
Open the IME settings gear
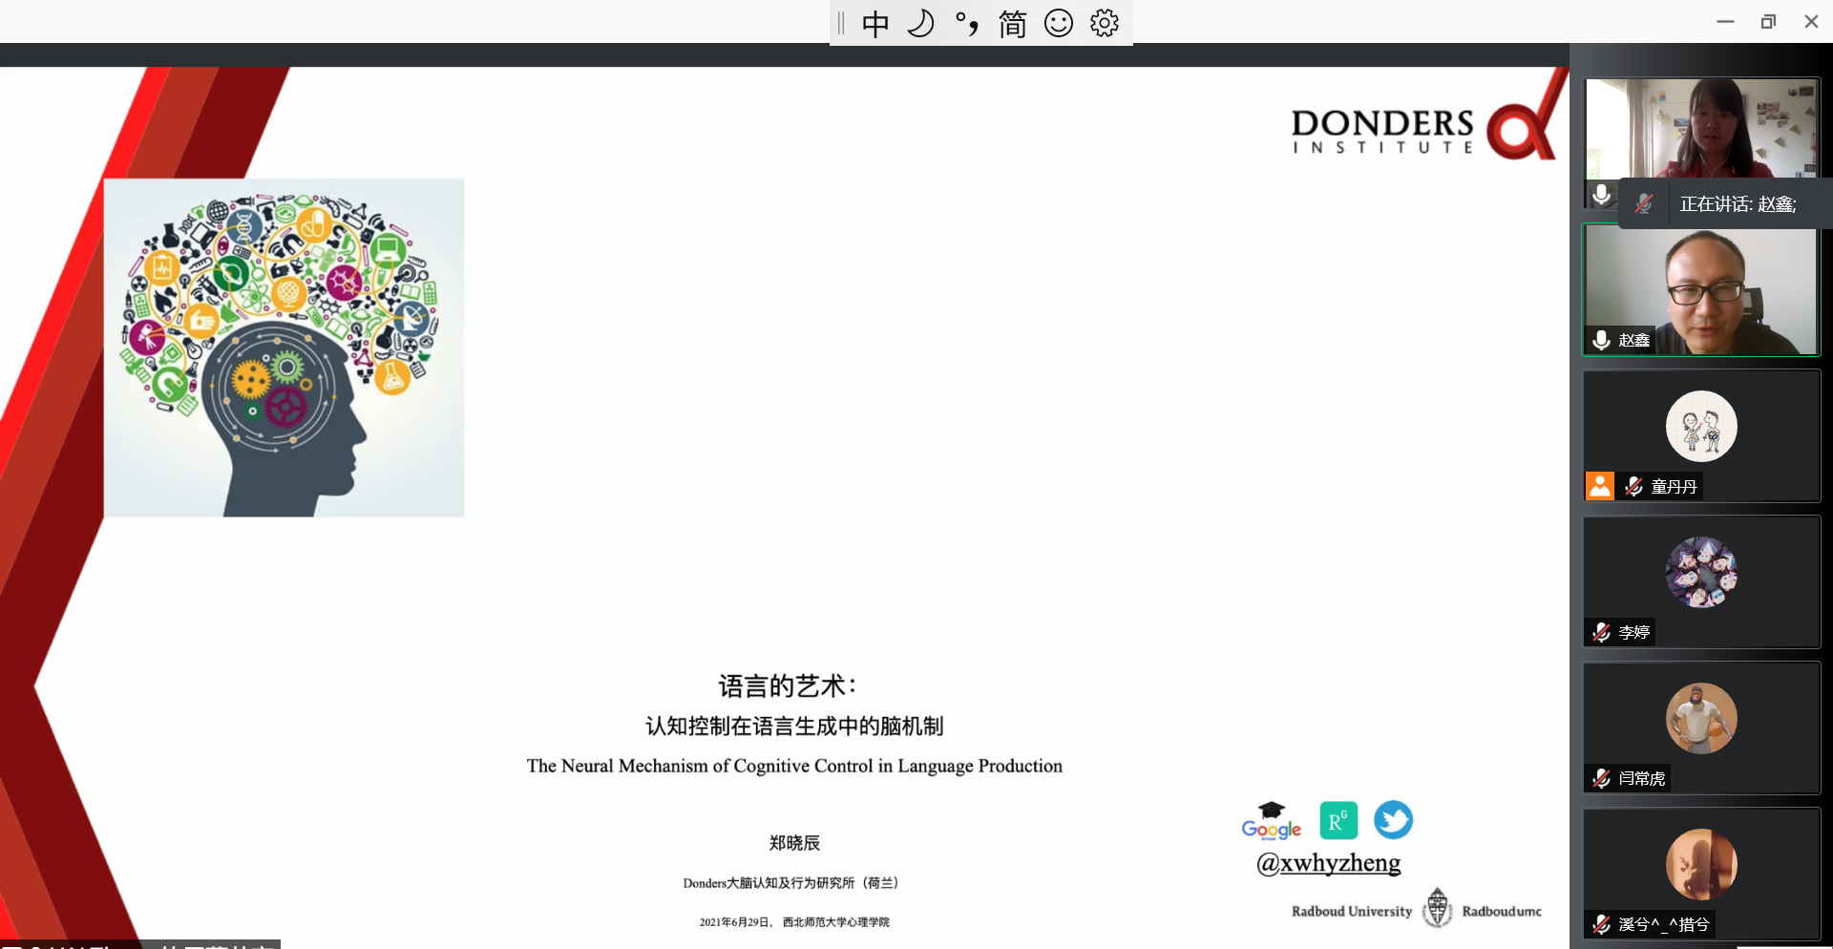pos(1104,23)
